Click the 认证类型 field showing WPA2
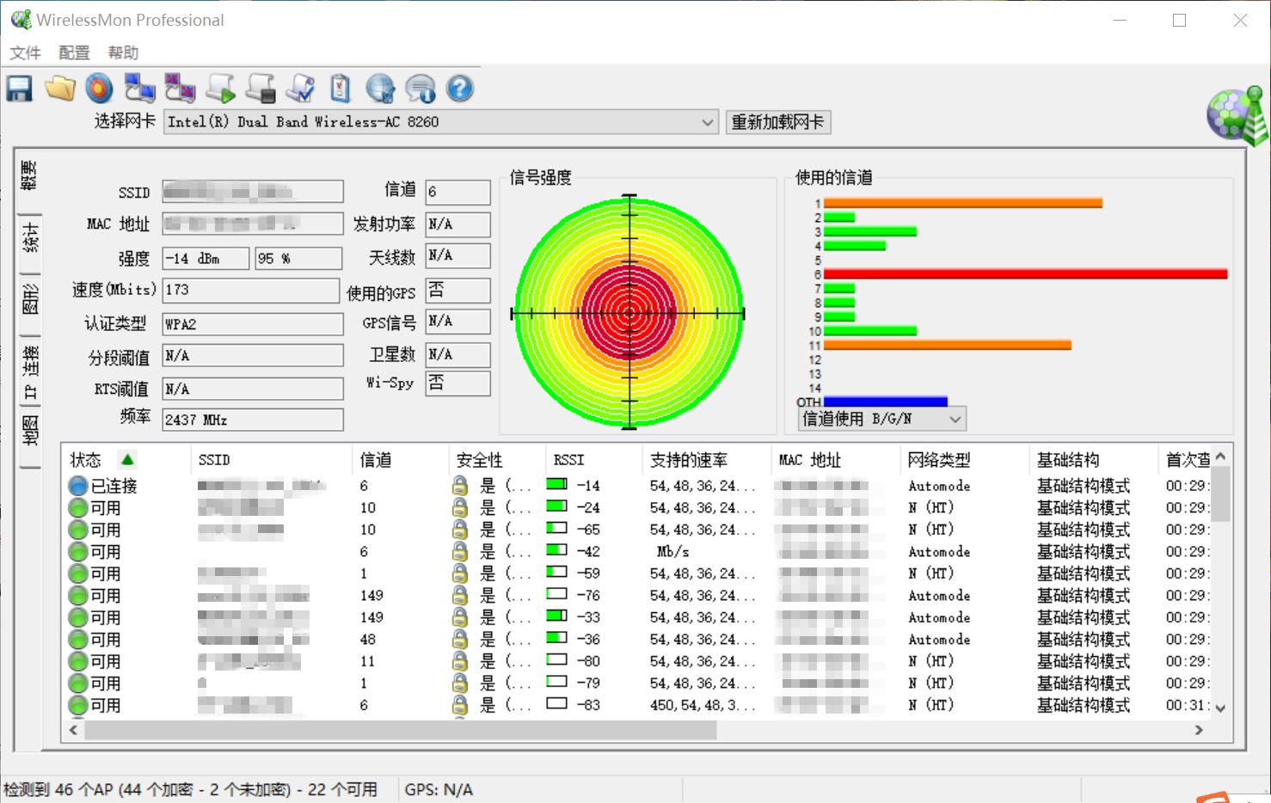Viewport: 1271px width, 803px height. click(253, 324)
